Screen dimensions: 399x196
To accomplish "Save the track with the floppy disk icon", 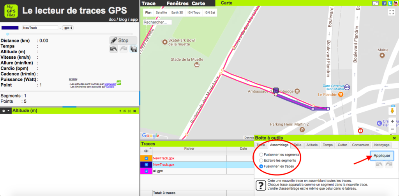I will (x=133, y=49).
